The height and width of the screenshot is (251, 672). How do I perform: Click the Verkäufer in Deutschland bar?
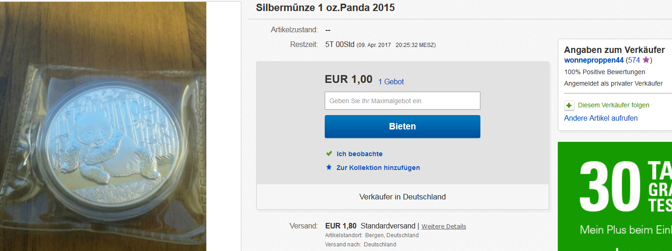pyautogui.click(x=402, y=197)
